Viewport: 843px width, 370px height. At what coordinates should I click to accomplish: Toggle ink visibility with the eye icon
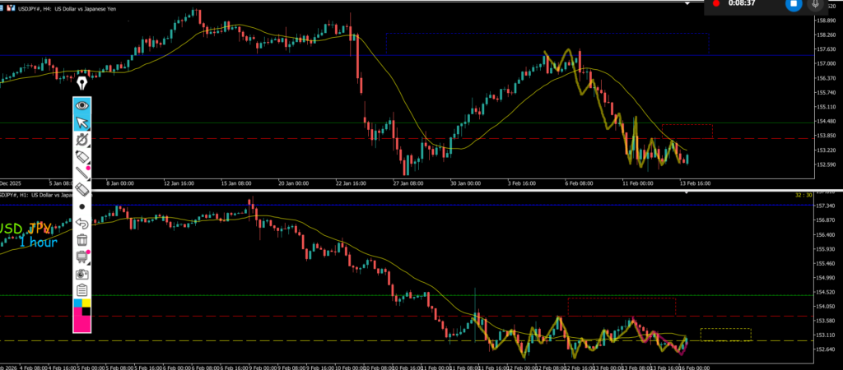tap(82, 105)
